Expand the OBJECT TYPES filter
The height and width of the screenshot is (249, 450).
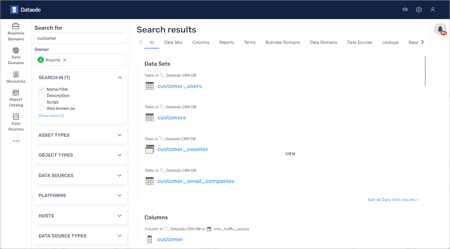tap(80, 155)
